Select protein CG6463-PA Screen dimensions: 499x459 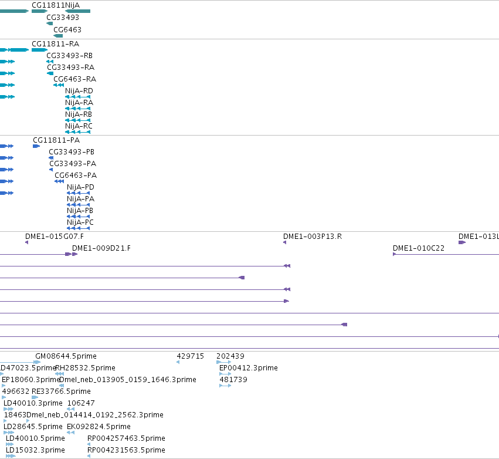(x=59, y=181)
